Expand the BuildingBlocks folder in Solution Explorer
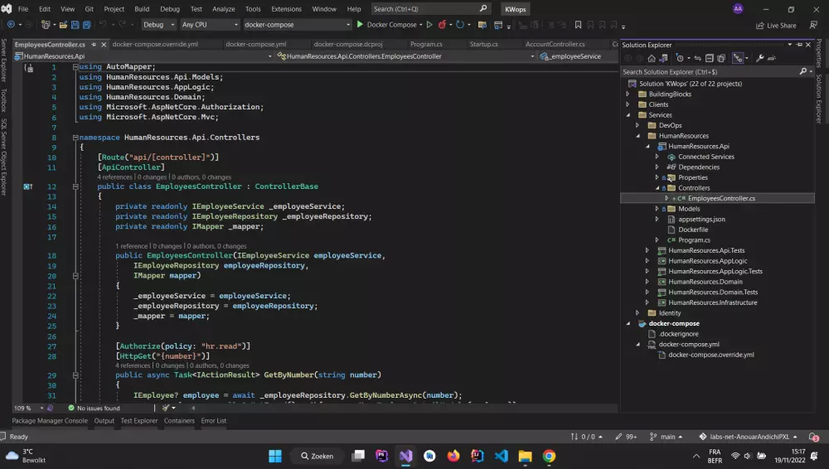Screen dimensions: 829x469 tap(629, 94)
